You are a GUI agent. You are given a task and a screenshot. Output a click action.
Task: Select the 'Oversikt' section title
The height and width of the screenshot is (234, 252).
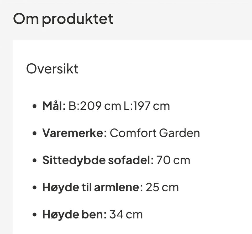click(x=52, y=69)
